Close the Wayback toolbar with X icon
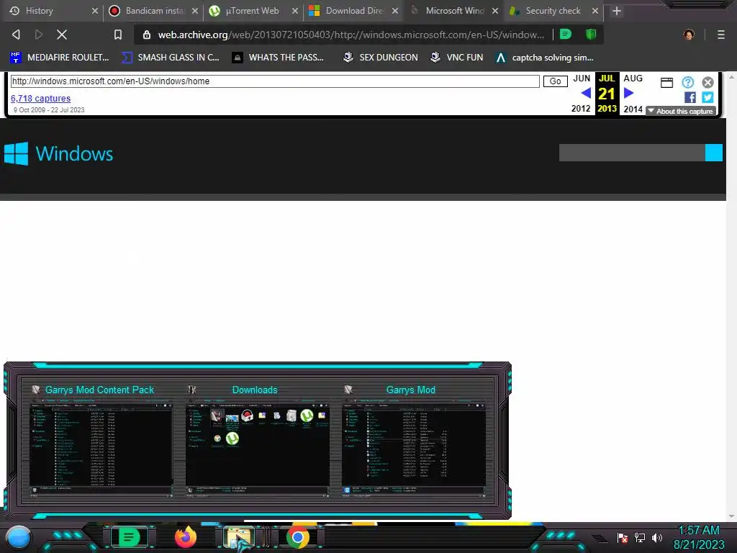 708,83
